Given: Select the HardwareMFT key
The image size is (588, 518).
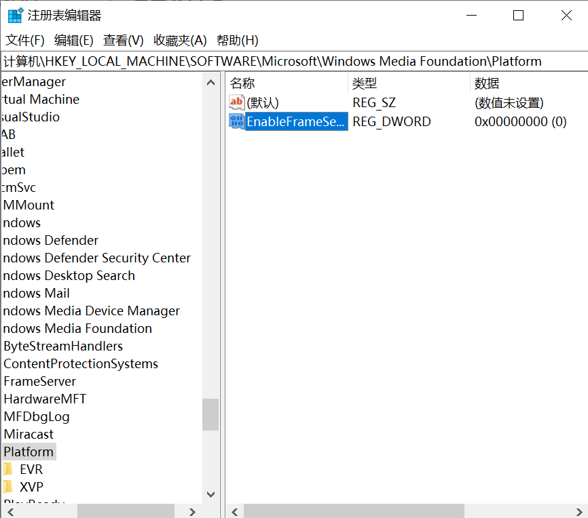Looking at the screenshot, I should (45, 399).
